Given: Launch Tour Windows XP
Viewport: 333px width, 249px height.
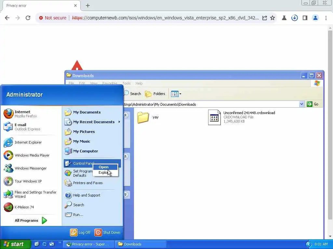Looking at the screenshot, I should pyautogui.click(x=31, y=181).
